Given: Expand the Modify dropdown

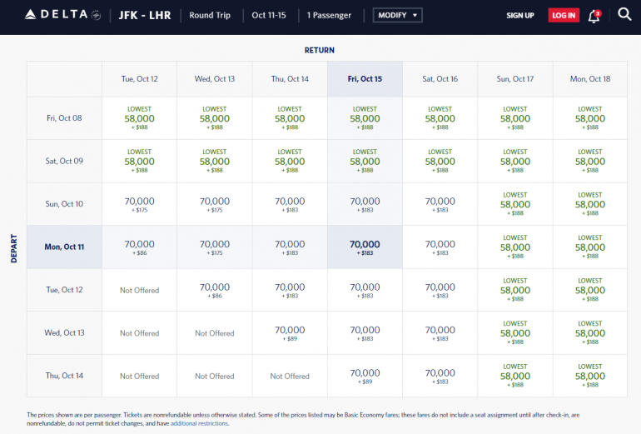Looking at the screenshot, I should click(398, 15).
